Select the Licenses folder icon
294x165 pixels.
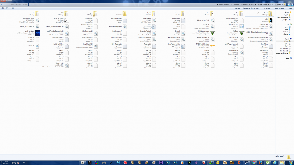point(183,14)
